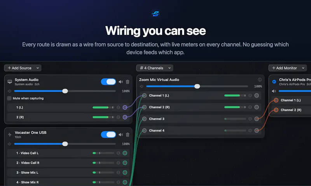Click the Vocaster '10ch' channel count label

click(18, 137)
